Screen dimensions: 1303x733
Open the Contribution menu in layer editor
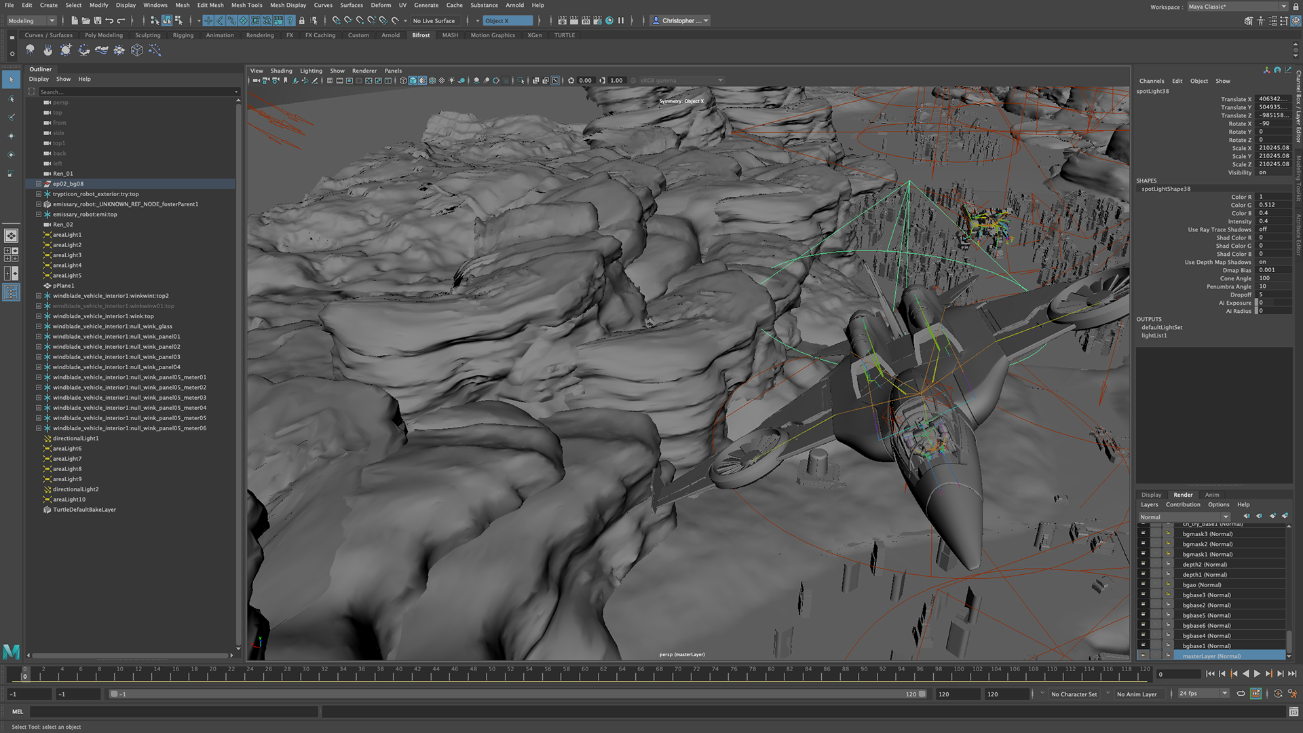(1182, 505)
